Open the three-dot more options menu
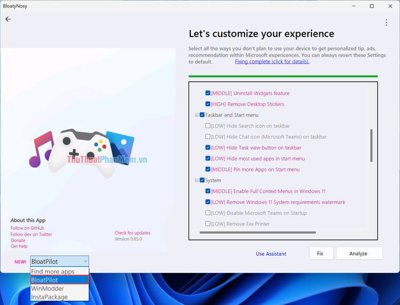400x305 pixels. tap(386, 23)
